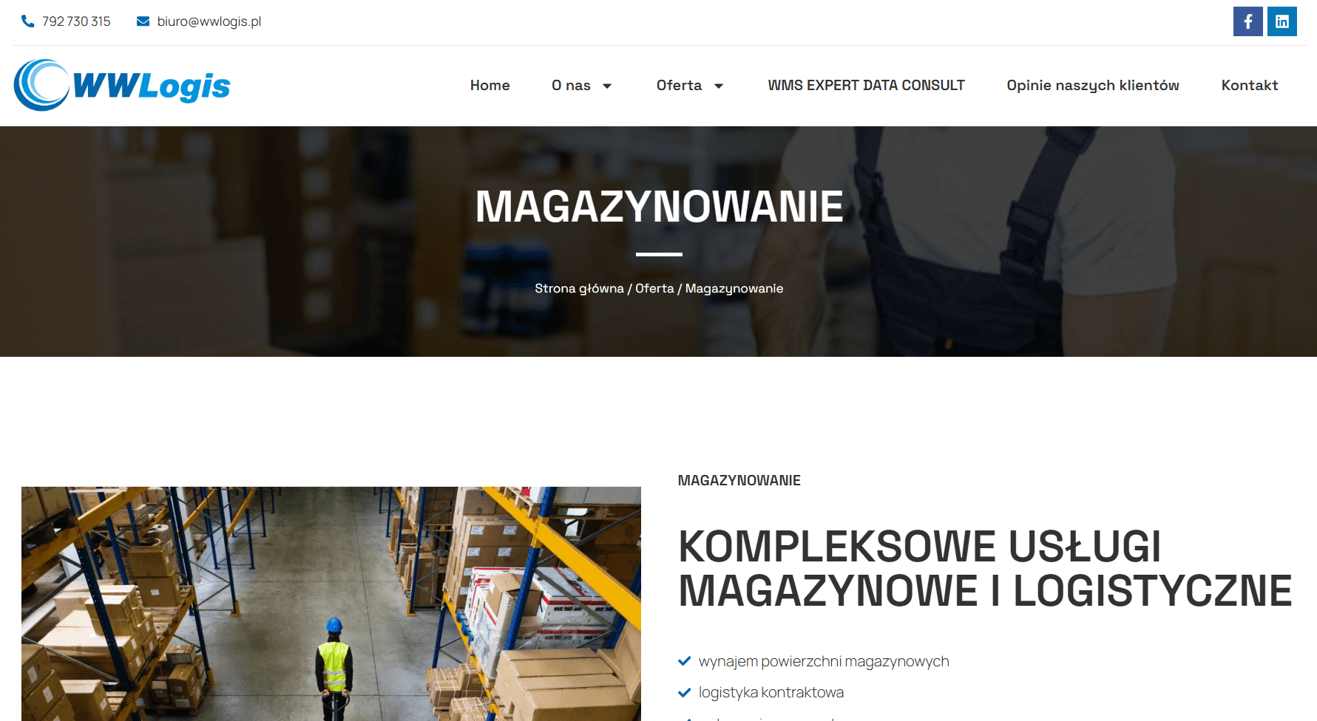Open Opinie naszych klientów page
The image size is (1317, 721).
(x=1093, y=86)
